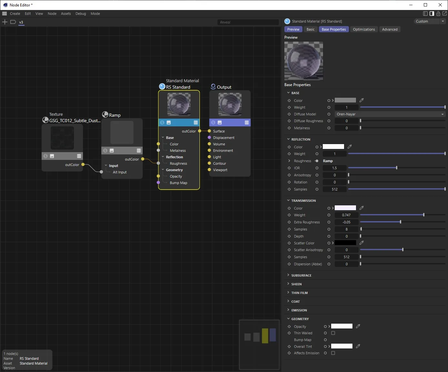Toggle keyframe diamond for Metalness
The image size is (448, 372).
289,128
